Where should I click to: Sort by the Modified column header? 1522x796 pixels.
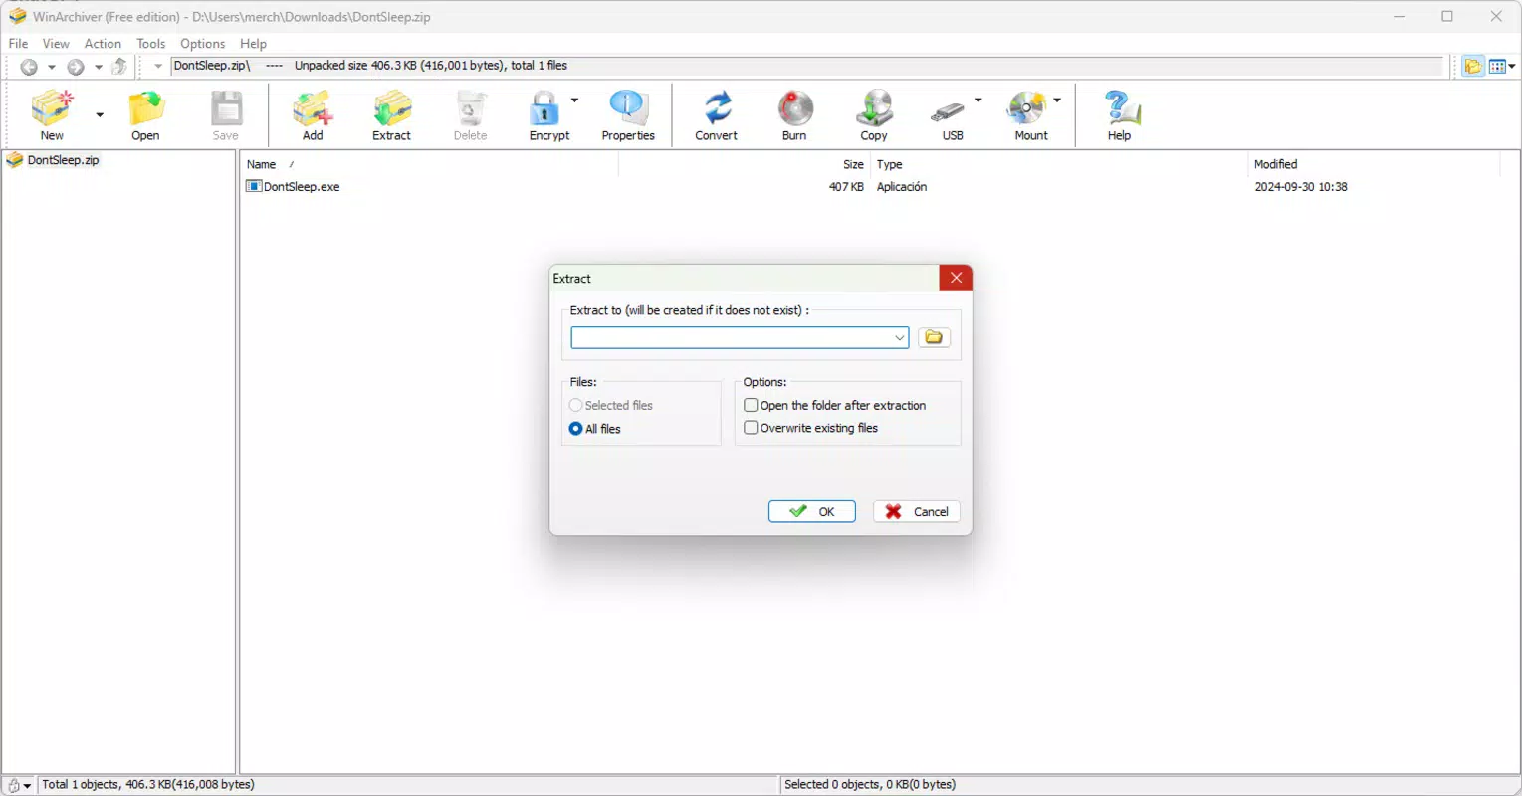1374,164
